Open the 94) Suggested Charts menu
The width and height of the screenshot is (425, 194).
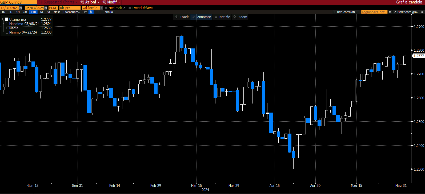tap(58, 2)
